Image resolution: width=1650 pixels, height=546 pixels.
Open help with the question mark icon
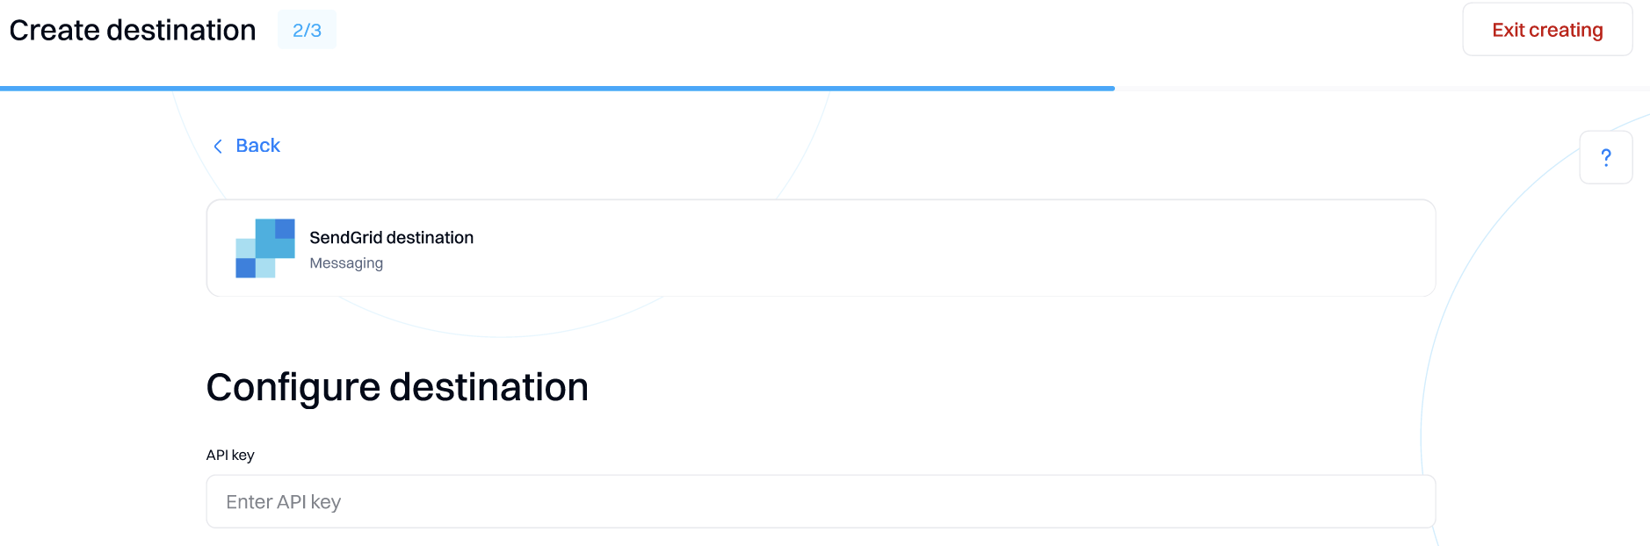[x=1605, y=157]
